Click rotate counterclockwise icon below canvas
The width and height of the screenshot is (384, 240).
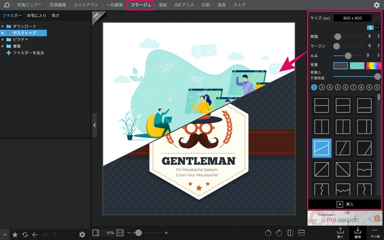click(268, 233)
